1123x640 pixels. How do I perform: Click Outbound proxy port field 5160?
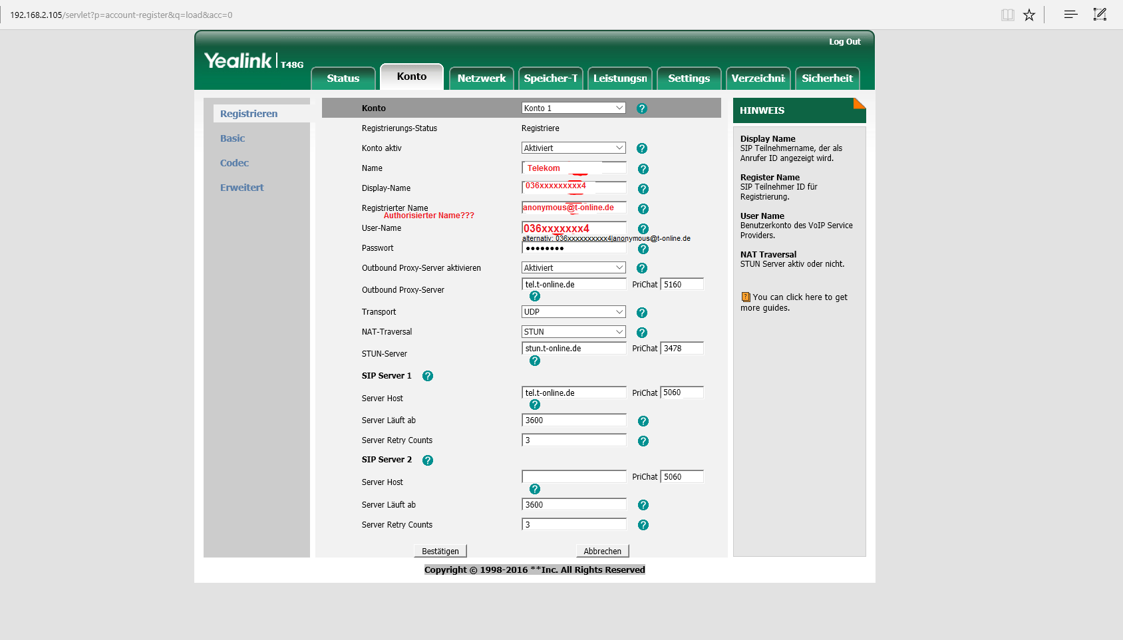pyautogui.click(x=682, y=284)
